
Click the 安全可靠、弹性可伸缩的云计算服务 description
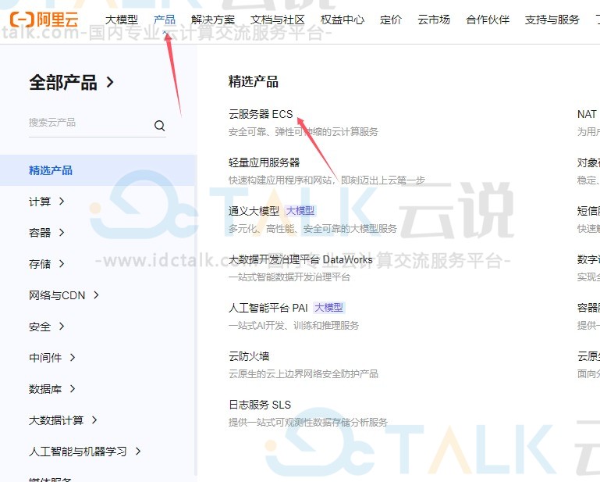pos(304,132)
